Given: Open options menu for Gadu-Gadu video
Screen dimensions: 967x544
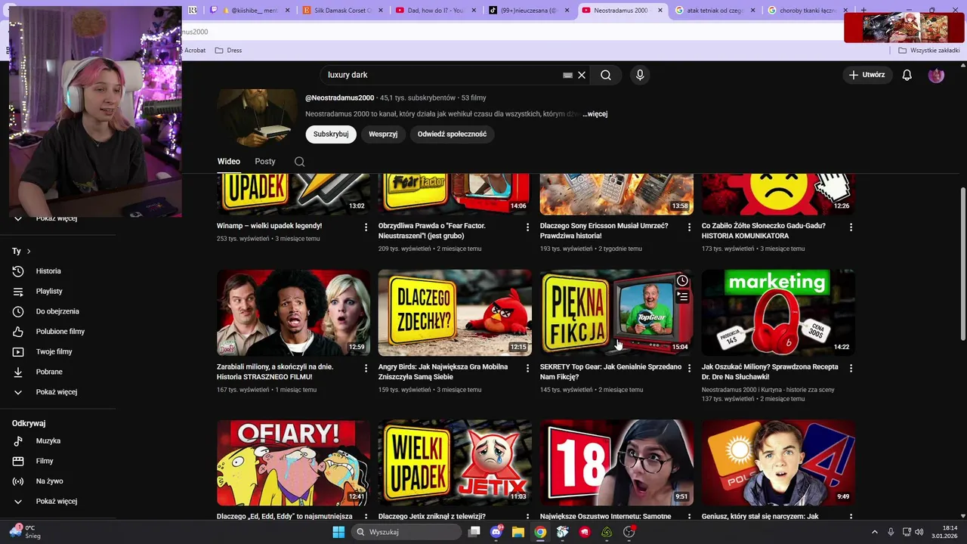Looking at the screenshot, I should point(851,227).
